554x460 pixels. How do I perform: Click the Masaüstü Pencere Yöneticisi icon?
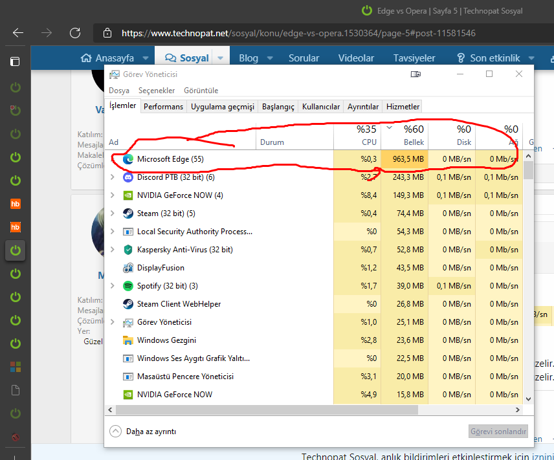tap(128, 377)
